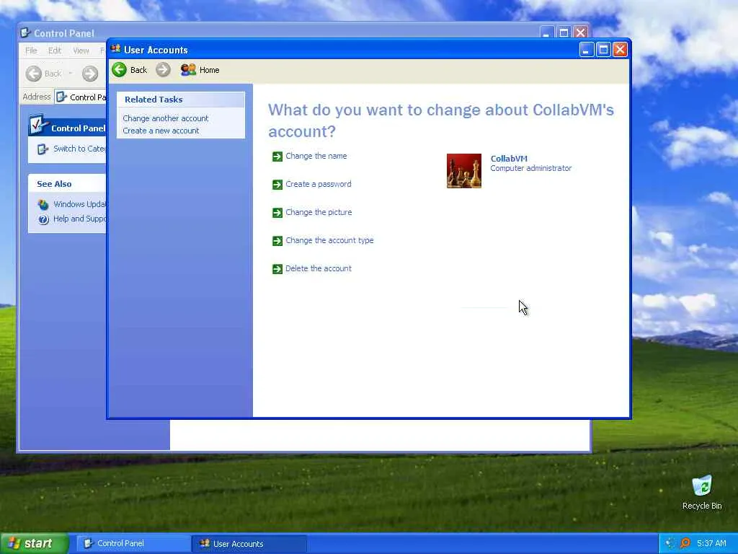Maximize the User Accounts window
Screen dimensions: 738x554
pos(603,50)
